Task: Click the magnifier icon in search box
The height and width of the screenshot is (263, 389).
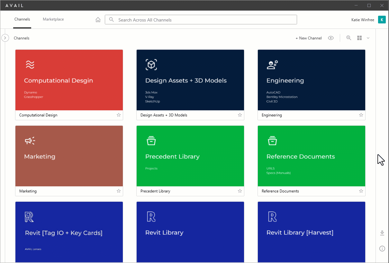Action: 112,20
